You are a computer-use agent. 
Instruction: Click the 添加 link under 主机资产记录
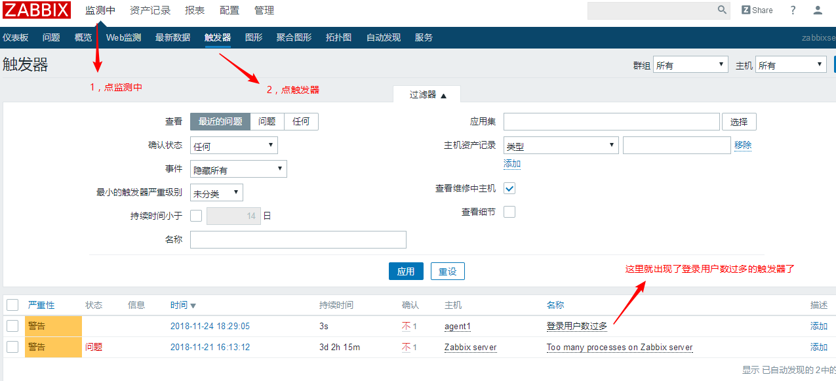(x=512, y=164)
